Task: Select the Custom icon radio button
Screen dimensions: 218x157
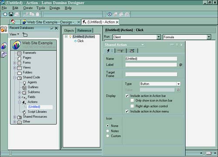Action: (108, 136)
